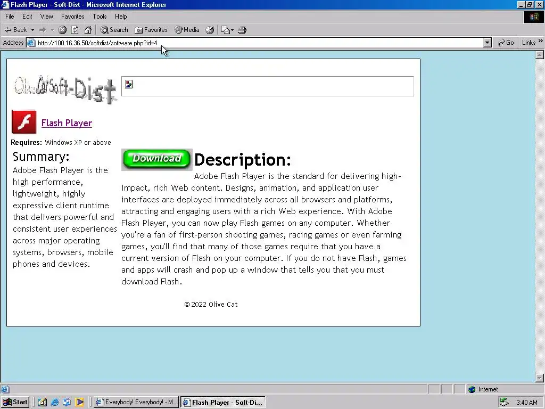Viewport: 545px width, 409px height.
Task: Click the Windows flag throbber logo
Action: (x=533, y=17)
